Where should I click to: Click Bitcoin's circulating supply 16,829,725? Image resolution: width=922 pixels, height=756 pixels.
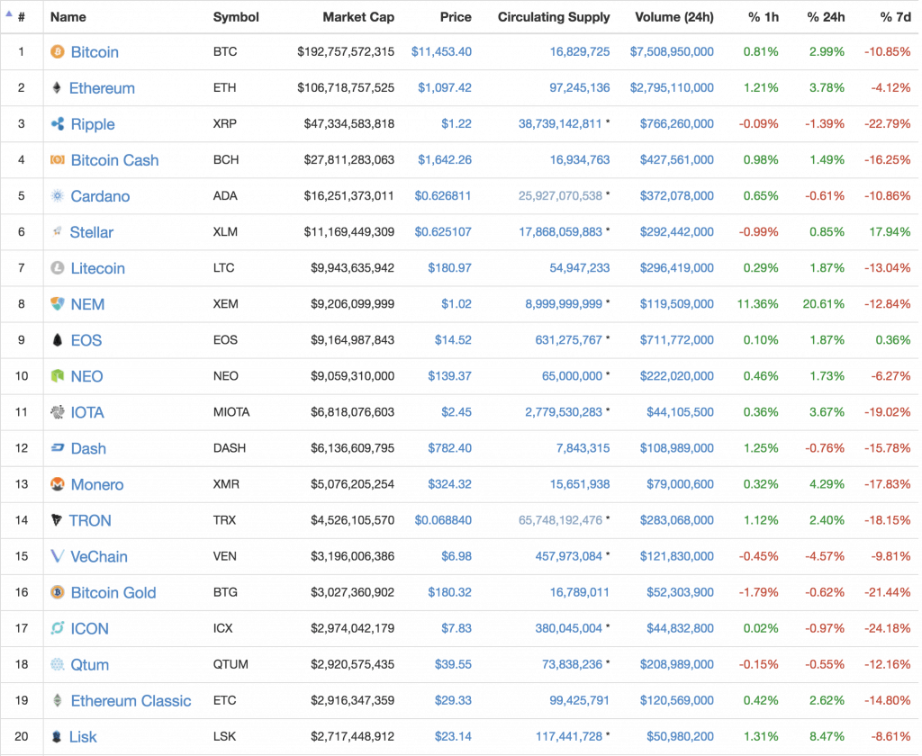(x=580, y=51)
